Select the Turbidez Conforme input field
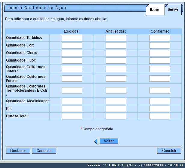 (x=159, y=38)
